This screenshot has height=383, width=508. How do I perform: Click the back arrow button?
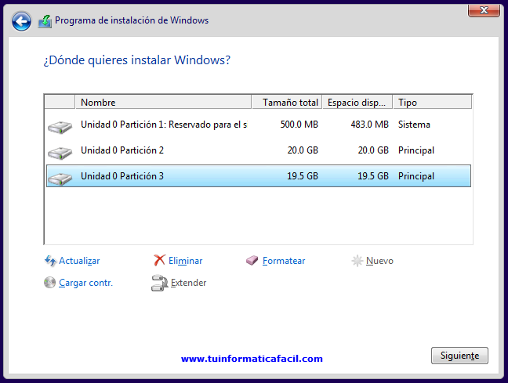coord(22,21)
